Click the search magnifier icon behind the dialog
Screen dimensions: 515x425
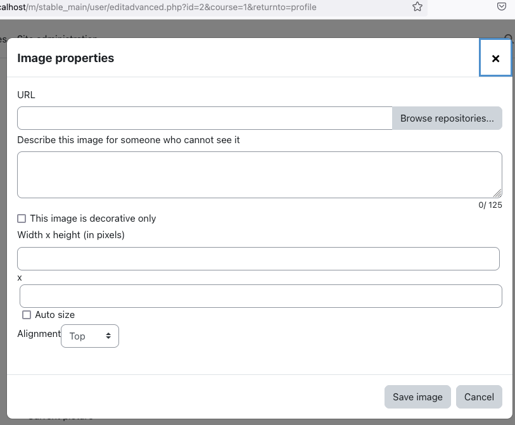tap(509, 39)
